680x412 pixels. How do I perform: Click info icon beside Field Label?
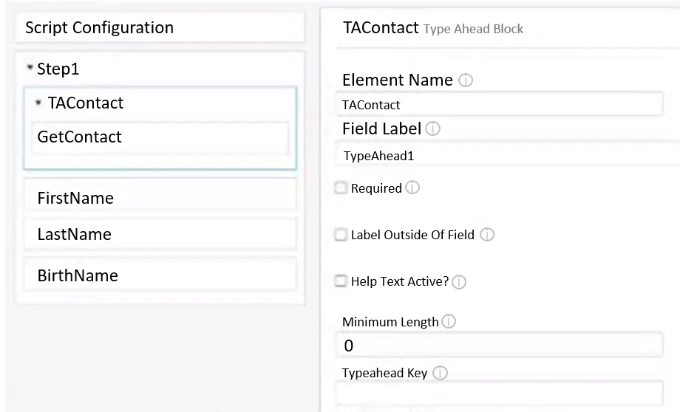click(433, 129)
